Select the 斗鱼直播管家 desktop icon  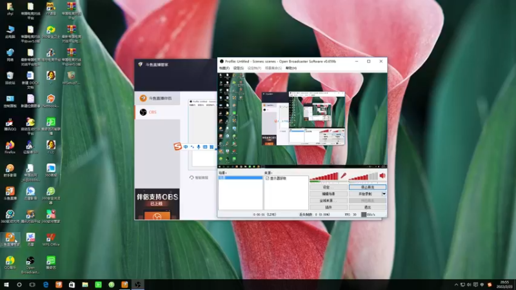[10, 239]
